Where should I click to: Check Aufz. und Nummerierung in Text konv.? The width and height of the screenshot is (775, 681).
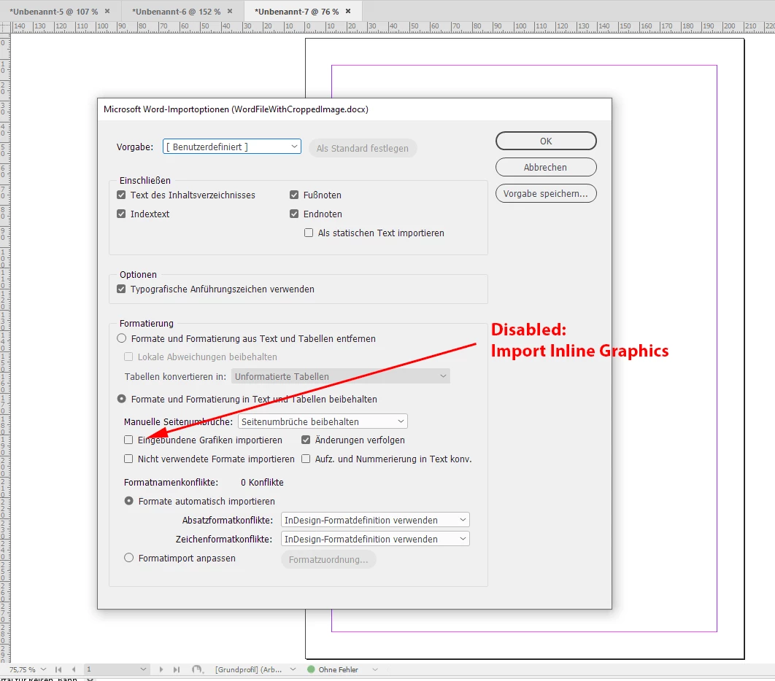coord(306,459)
